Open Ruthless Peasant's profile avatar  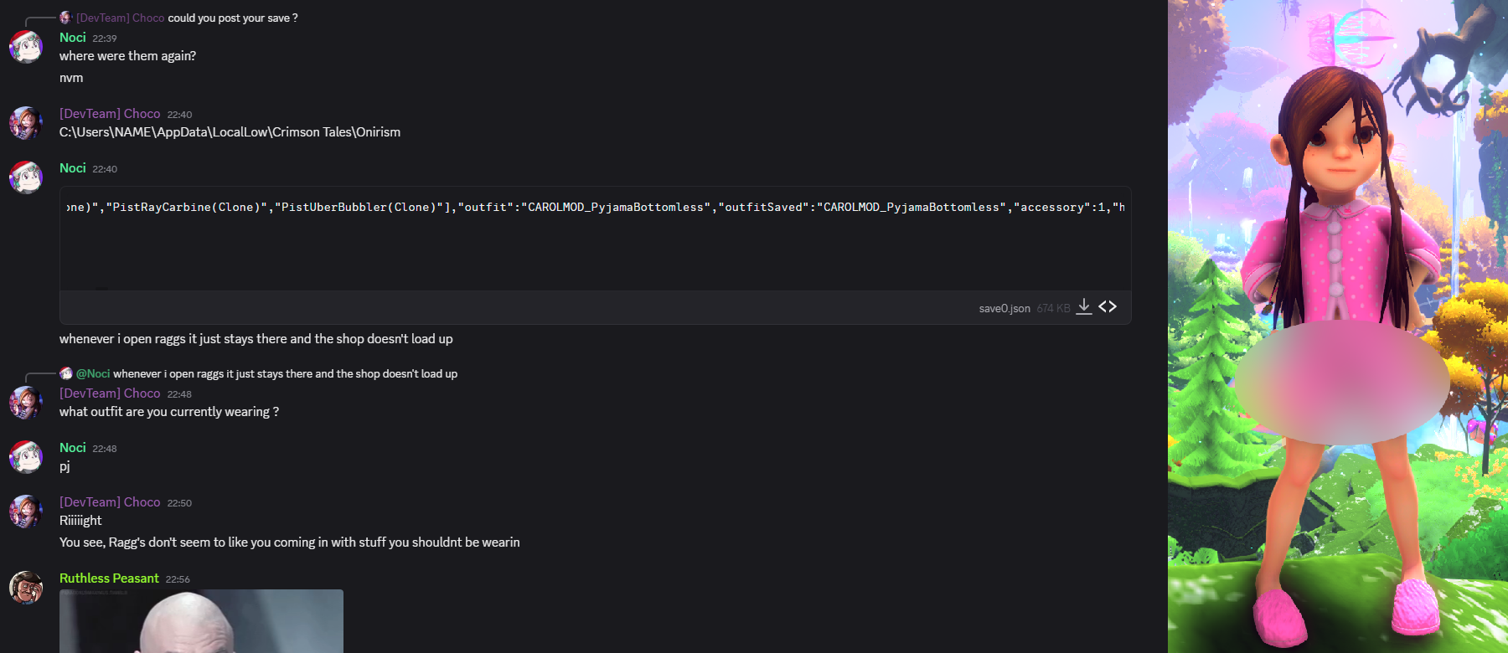click(x=26, y=588)
